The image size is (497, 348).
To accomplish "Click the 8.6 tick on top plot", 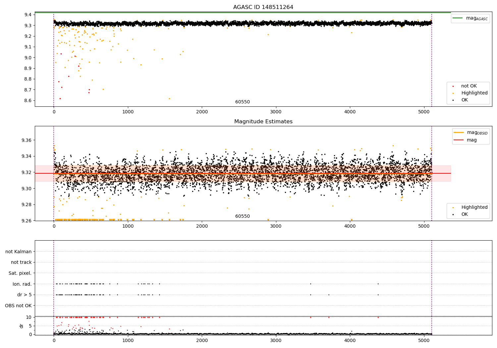I will [x=28, y=101].
